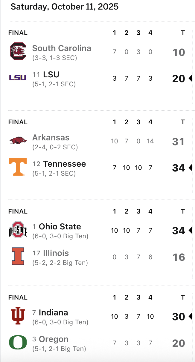The image size is (195, 362).
Task: Click the Tennessee Volunteers logo
Action: (x=18, y=167)
